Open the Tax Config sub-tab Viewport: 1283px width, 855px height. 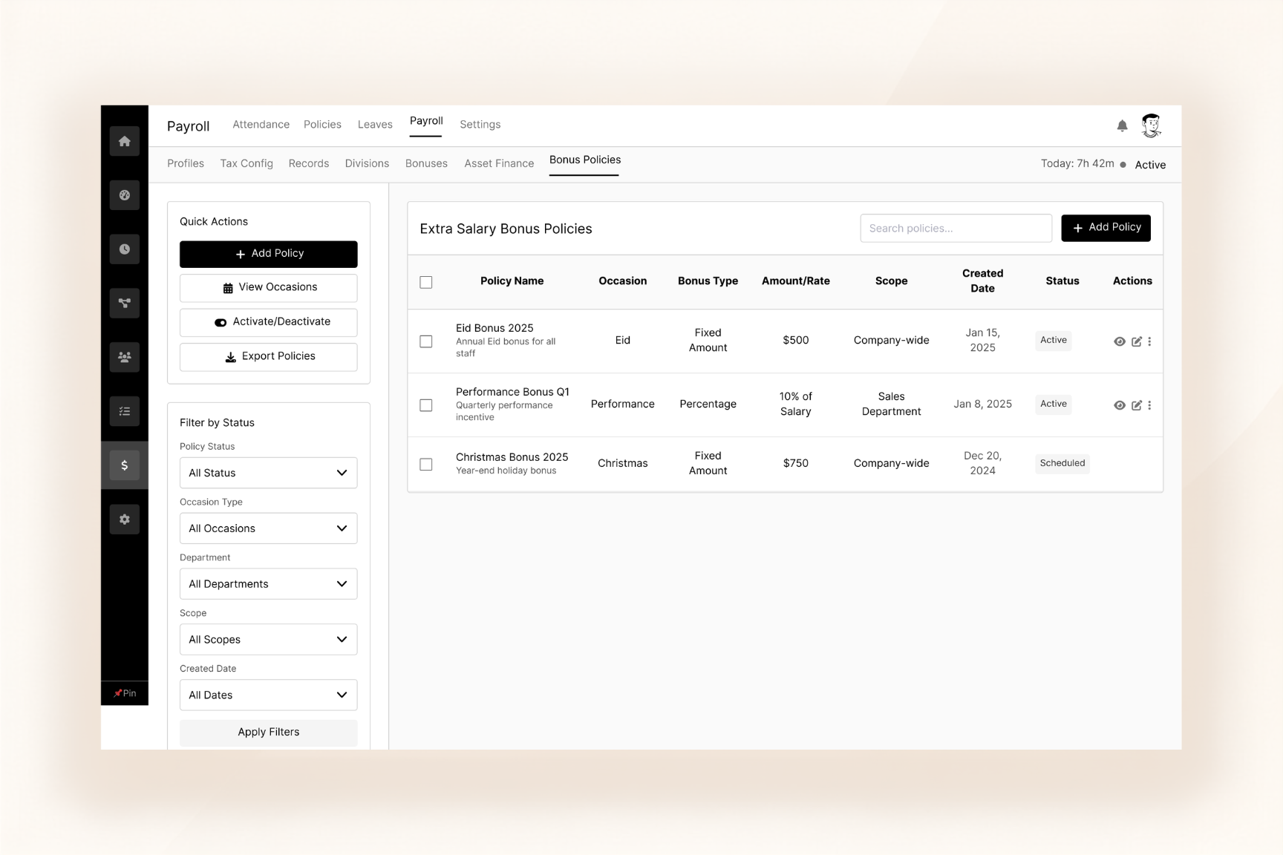click(247, 163)
